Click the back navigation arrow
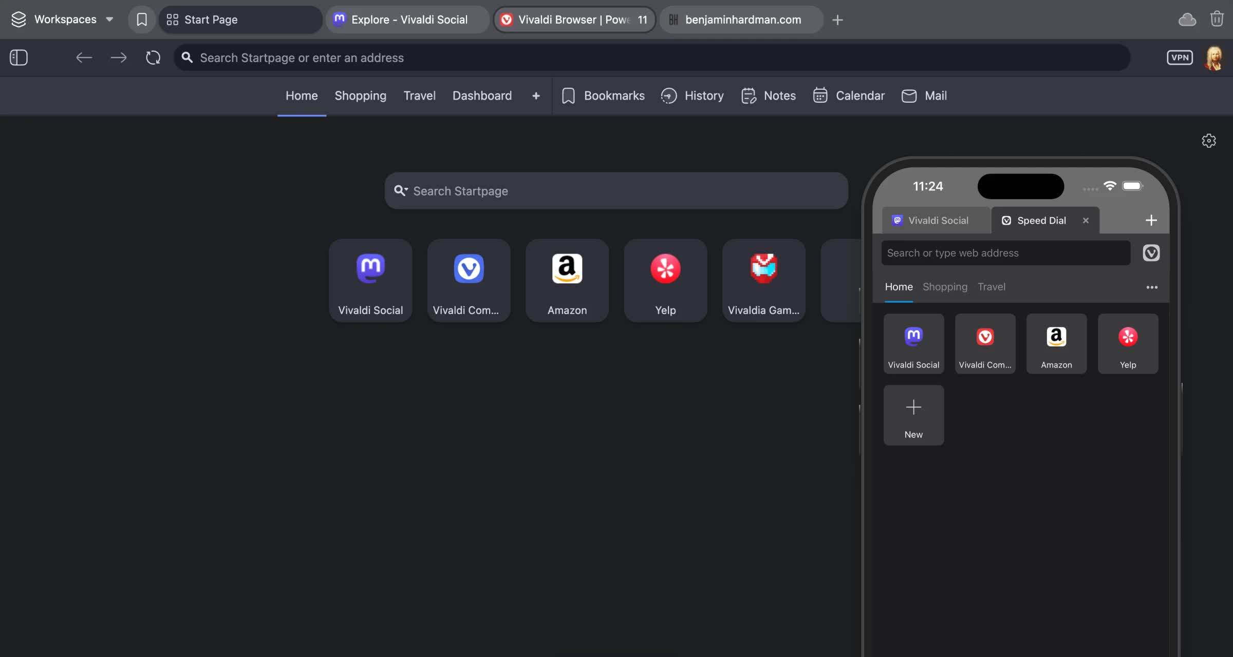This screenshot has height=657, width=1233. 84,57
